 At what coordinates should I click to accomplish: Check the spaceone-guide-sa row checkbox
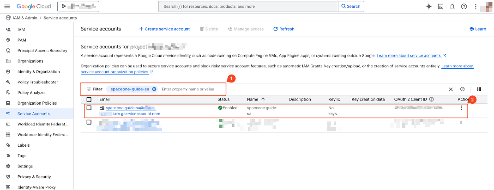(x=89, y=108)
